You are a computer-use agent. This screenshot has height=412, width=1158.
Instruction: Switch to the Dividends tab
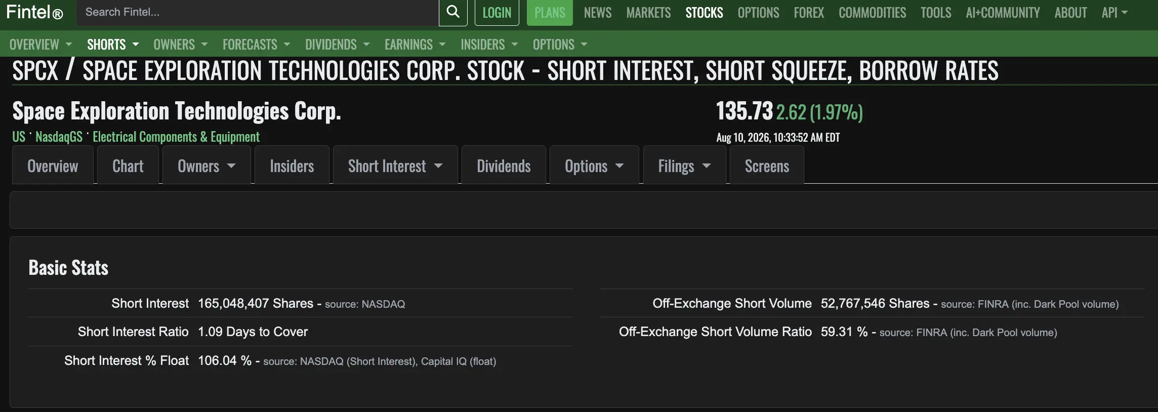click(x=504, y=166)
